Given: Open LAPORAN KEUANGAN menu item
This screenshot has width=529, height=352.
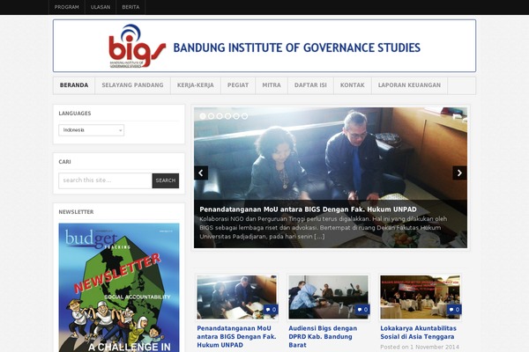Looking at the screenshot, I should point(410,85).
